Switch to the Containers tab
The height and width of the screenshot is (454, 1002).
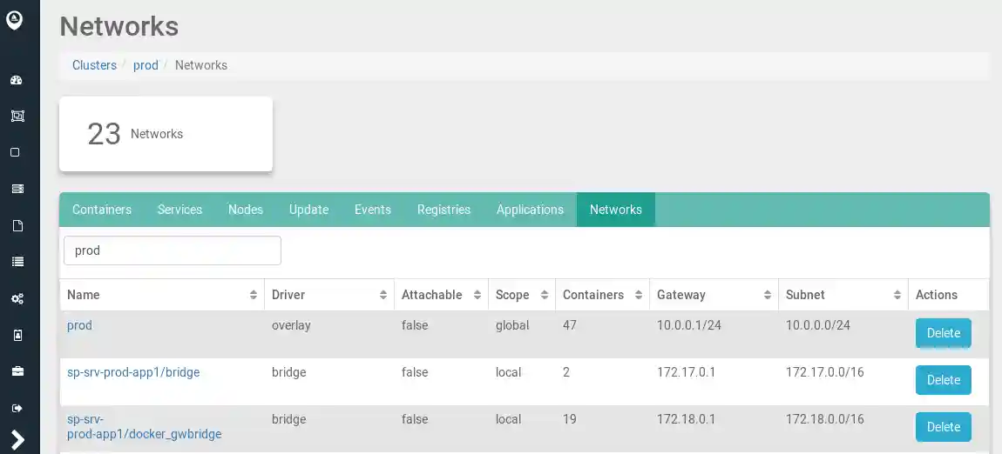coord(102,210)
